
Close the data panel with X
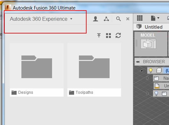tap(128, 19)
